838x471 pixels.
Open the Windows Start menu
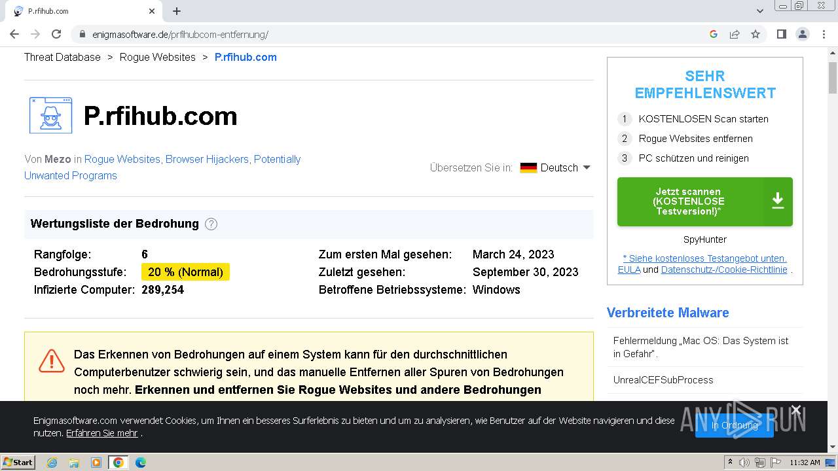click(18, 462)
